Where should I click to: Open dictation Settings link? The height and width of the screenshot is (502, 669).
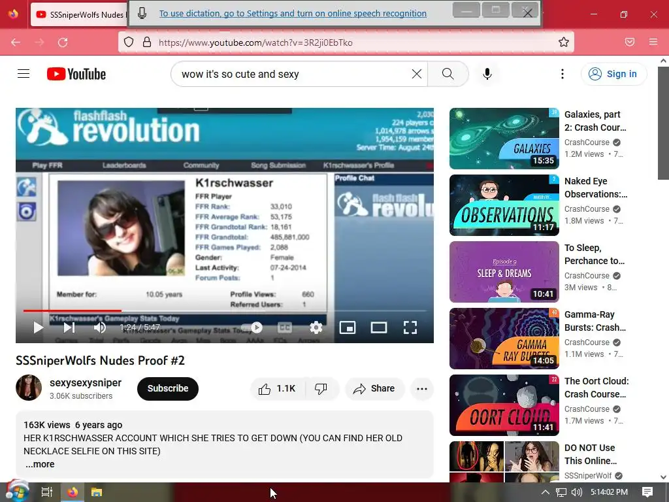(x=293, y=13)
